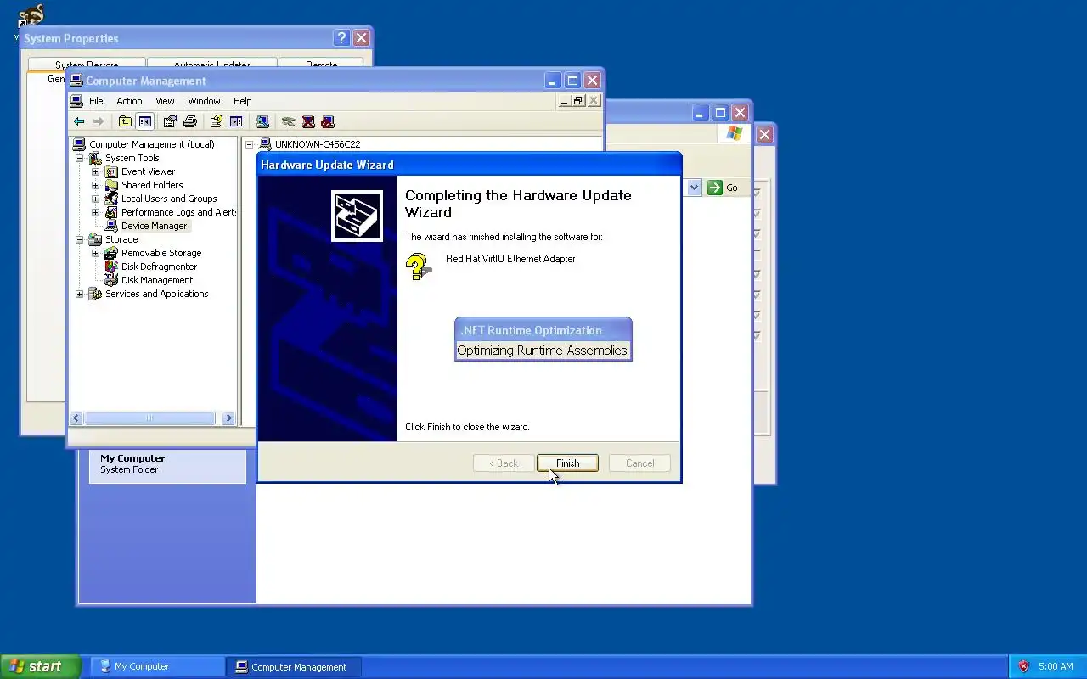
Task: Switch to System Restore tab in System Properties
Action: 87,64
